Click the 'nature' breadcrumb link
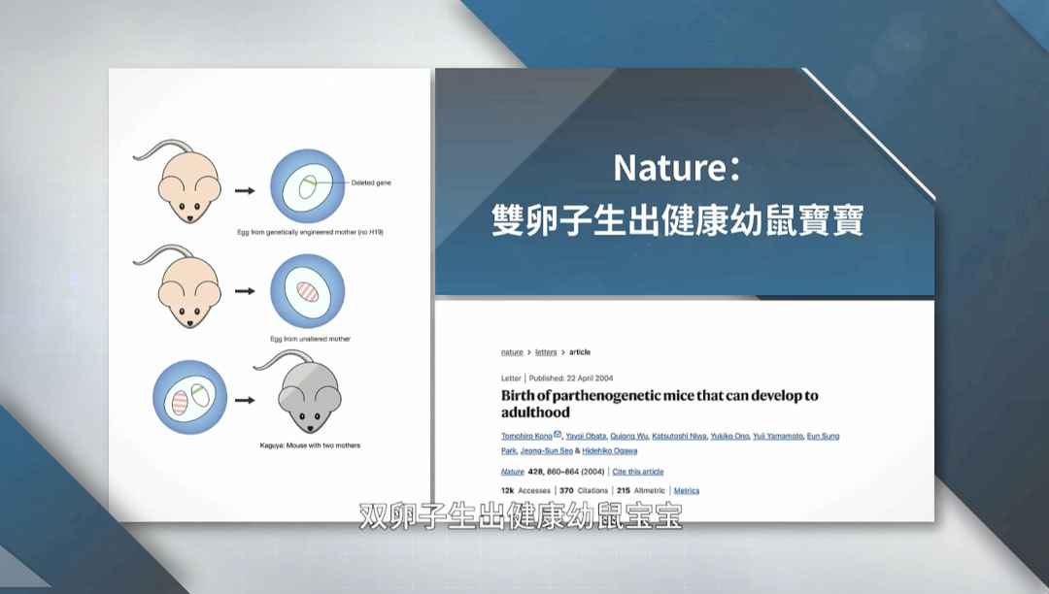The width and height of the screenshot is (1049, 594). point(512,352)
